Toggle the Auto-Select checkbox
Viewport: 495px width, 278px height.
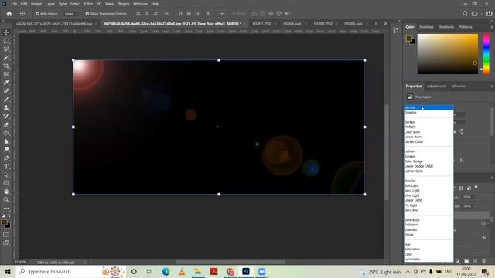tap(37, 14)
